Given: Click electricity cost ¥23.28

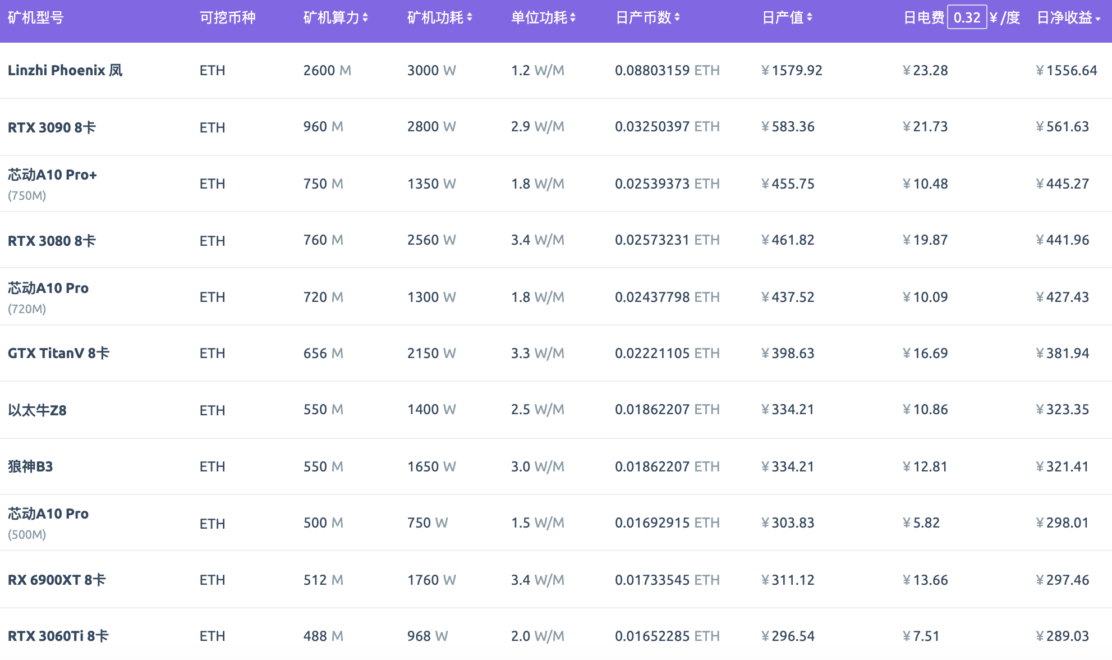Looking at the screenshot, I should [925, 71].
